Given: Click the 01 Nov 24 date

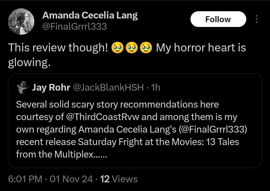Looking at the screenshot, I should click(x=71, y=179).
